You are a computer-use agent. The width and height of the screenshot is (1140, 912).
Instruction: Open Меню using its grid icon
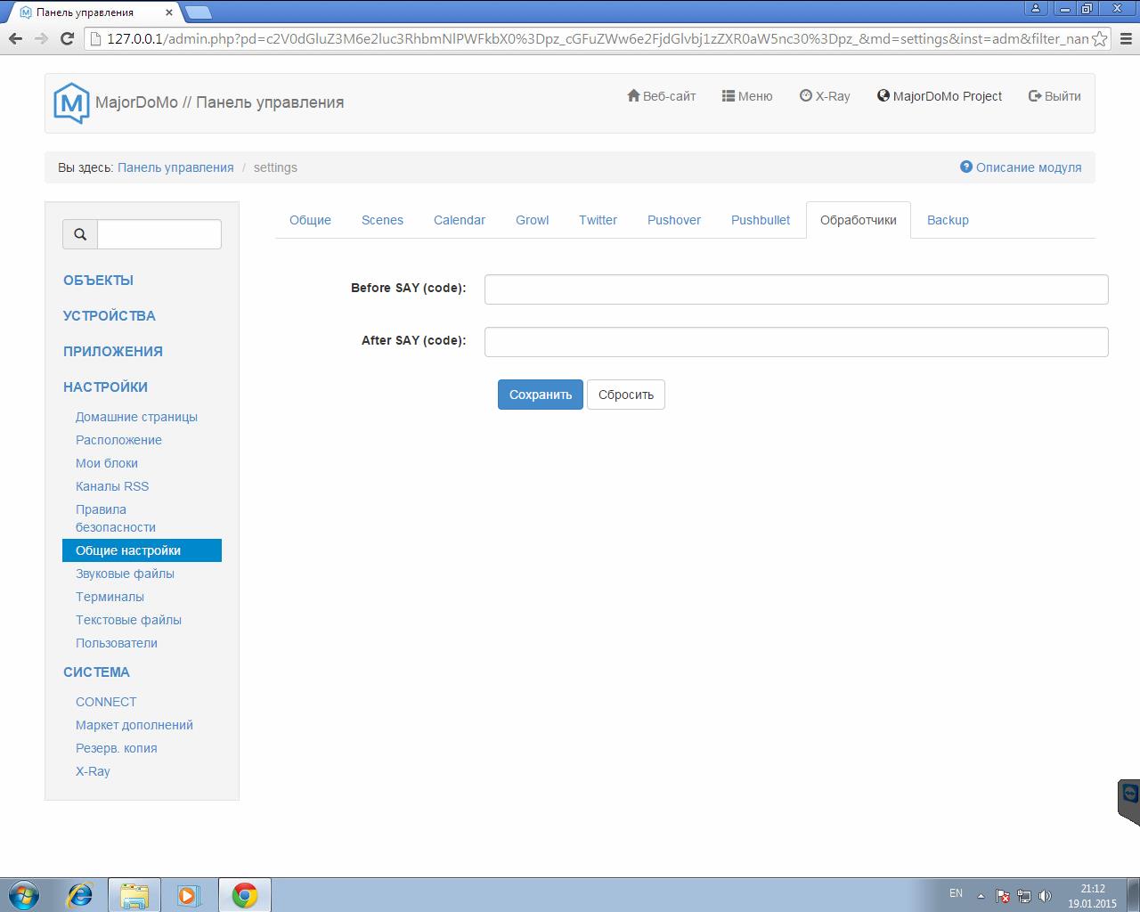click(727, 95)
